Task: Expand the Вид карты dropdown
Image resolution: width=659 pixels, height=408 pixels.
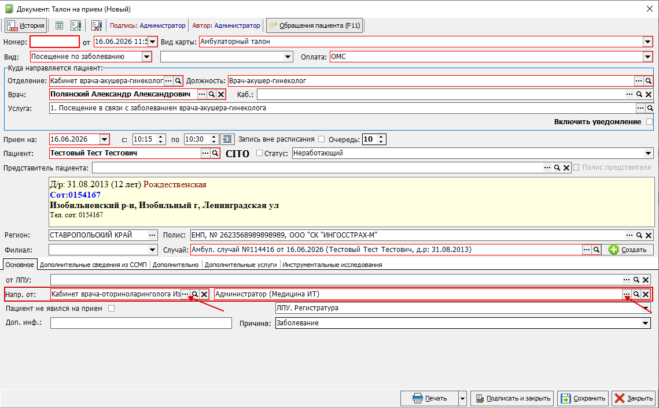Action: (647, 42)
